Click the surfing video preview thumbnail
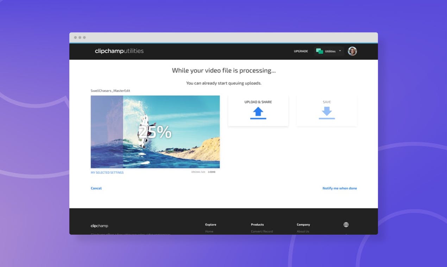This screenshot has height=267, width=447. coord(155,132)
